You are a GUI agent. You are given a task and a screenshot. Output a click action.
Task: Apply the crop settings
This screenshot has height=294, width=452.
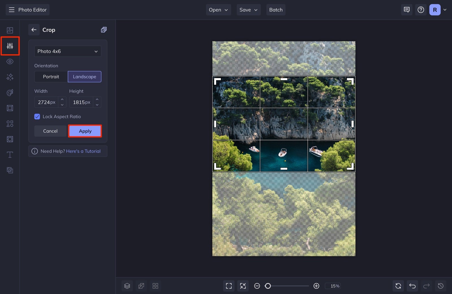(85, 131)
